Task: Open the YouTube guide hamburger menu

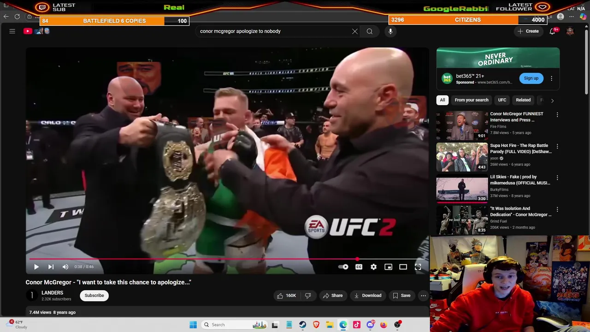Action: pos(12,31)
